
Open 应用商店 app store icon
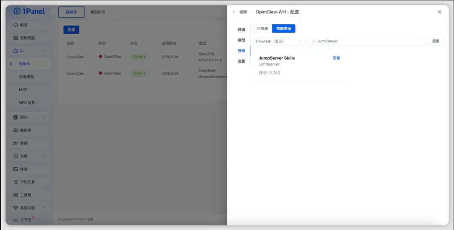tap(16, 38)
